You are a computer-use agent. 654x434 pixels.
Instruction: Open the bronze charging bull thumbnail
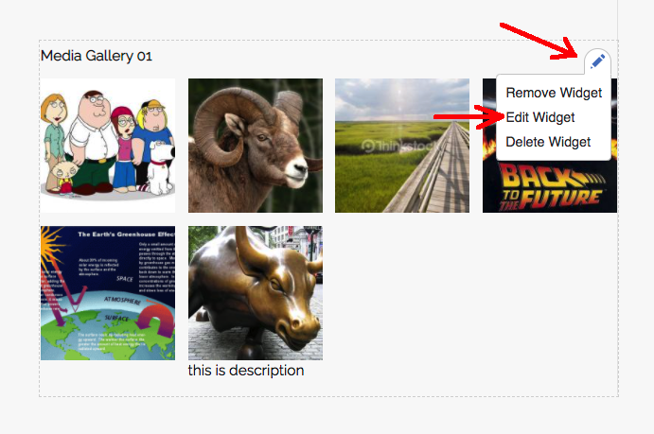256,293
